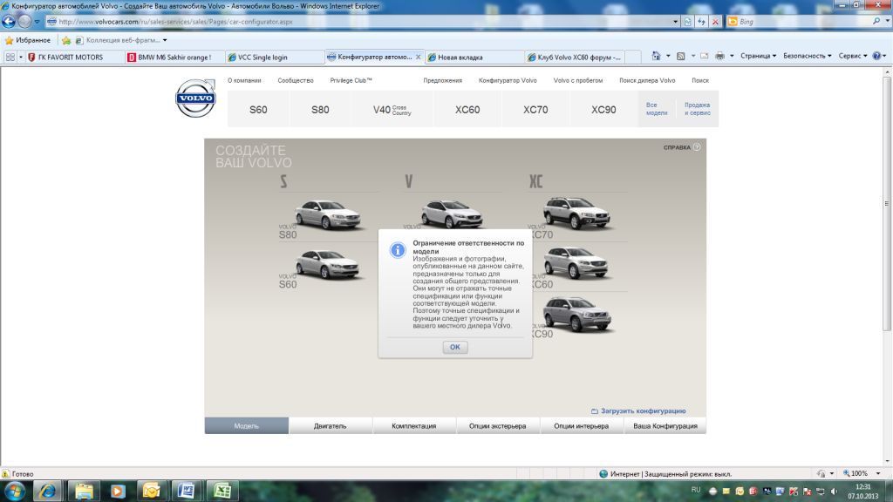
Task: Open Excel icon on taskbar
Action: [222, 491]
